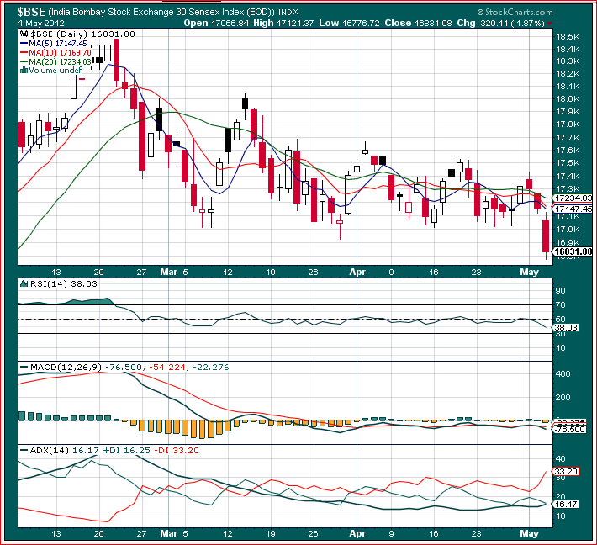Click the RSI 90 scale label
597x545 pixels.
(561, 291)
